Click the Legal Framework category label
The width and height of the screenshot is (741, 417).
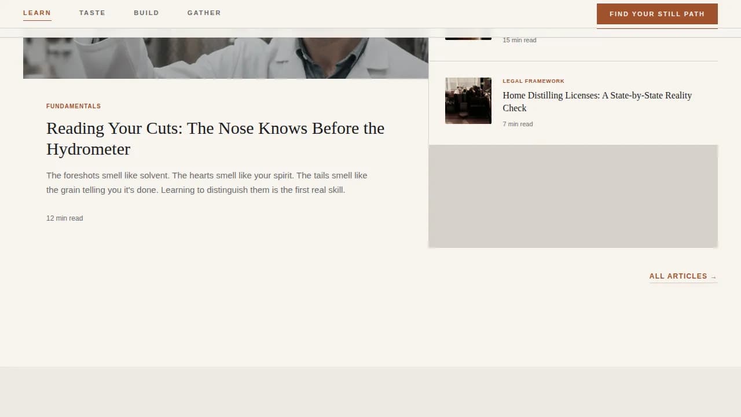tap(533, 81)
